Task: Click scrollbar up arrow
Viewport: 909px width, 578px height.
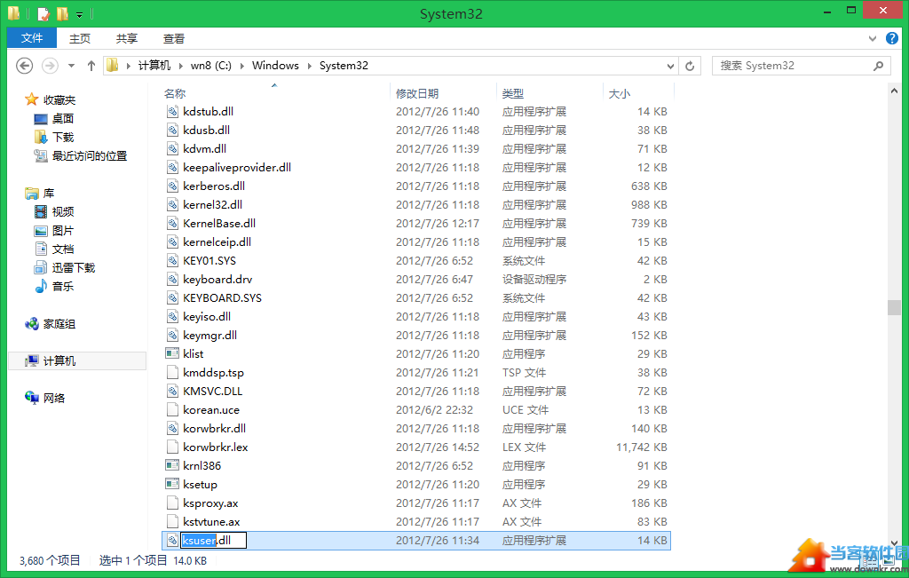Action: (x=894, y=91)
